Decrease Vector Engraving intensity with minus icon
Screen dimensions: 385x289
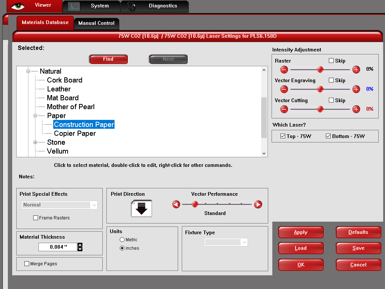[284, 89]
